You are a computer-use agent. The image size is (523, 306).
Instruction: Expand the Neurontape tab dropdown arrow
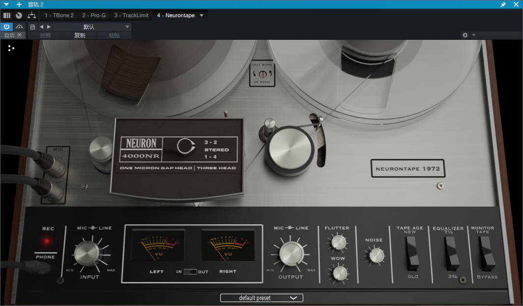click(x=202, y=15)
